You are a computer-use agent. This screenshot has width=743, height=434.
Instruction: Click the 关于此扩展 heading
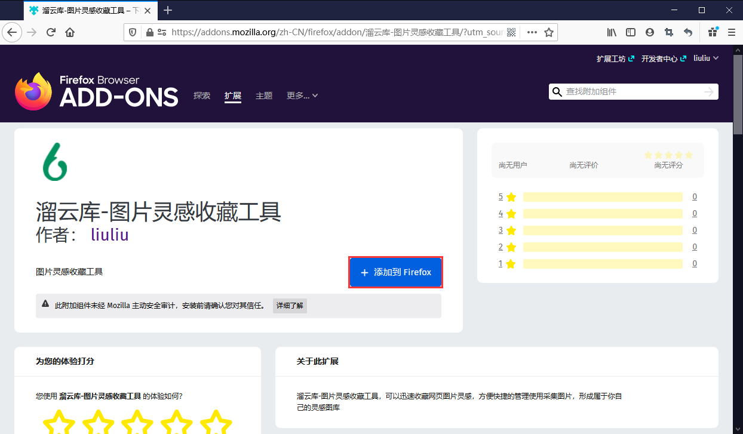(318, 361)
